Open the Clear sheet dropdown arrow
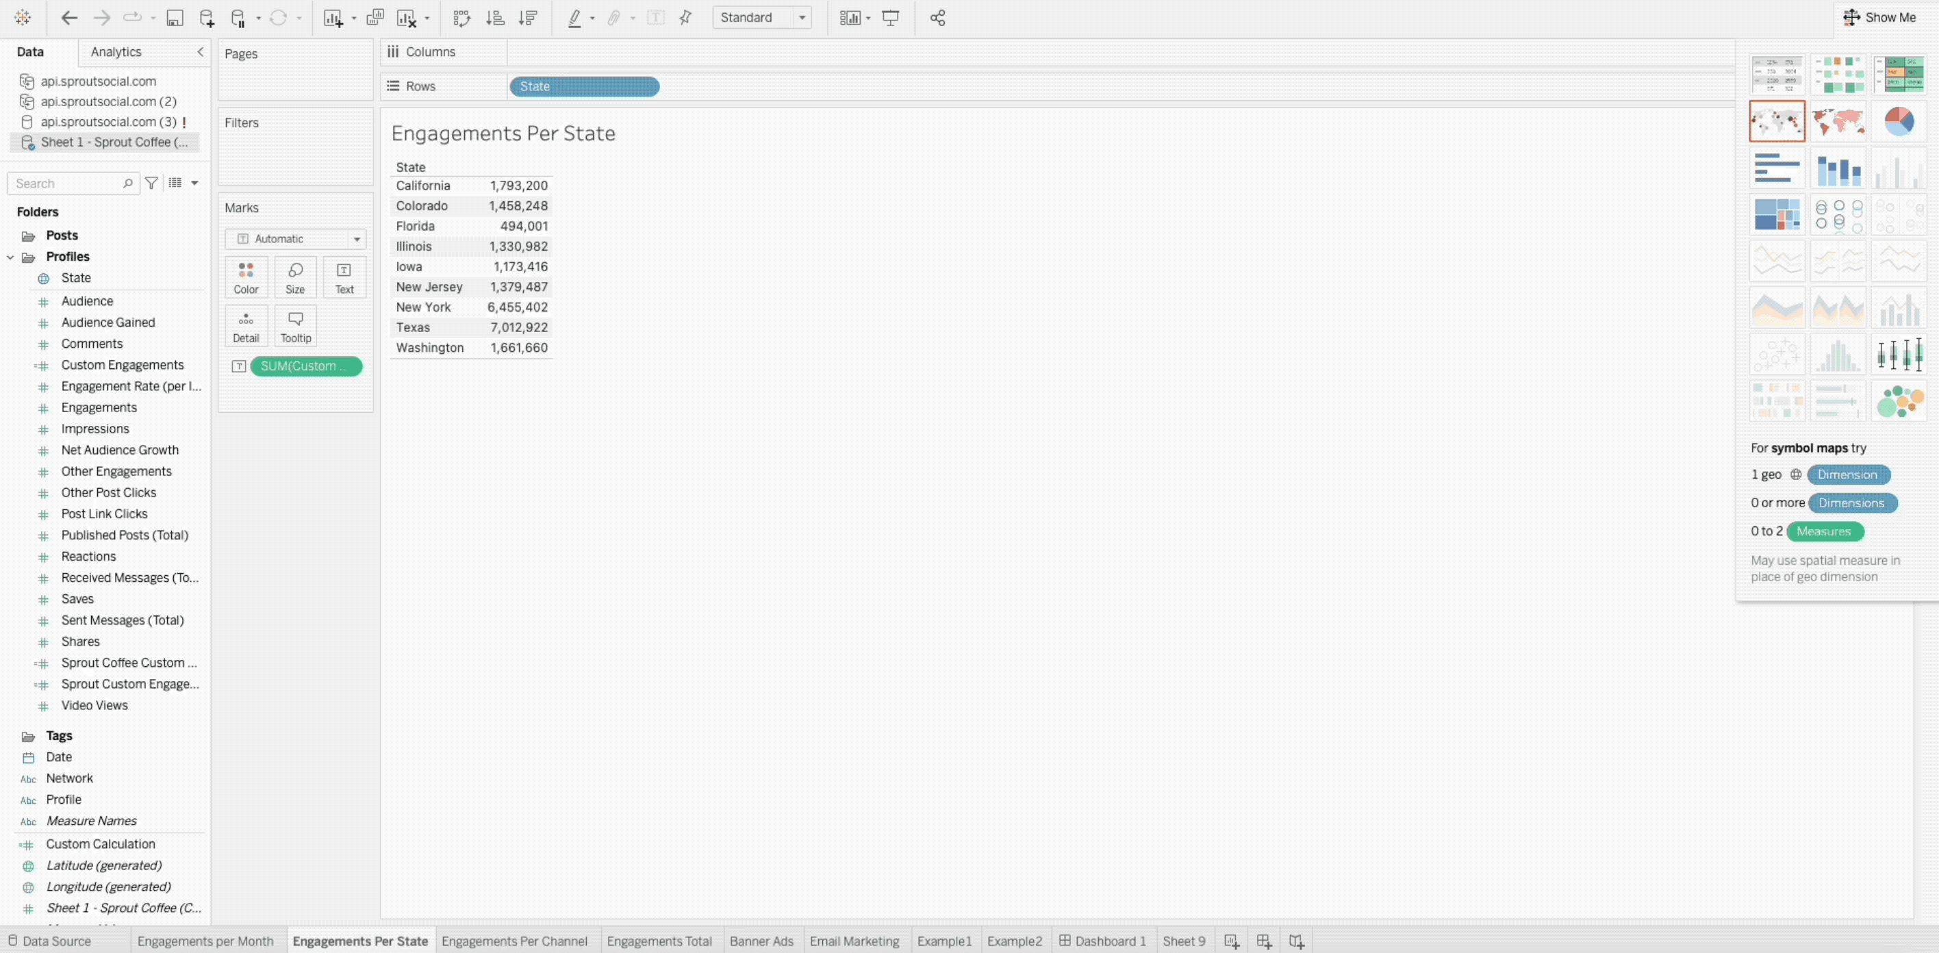1939x953 pixels. 427,18
